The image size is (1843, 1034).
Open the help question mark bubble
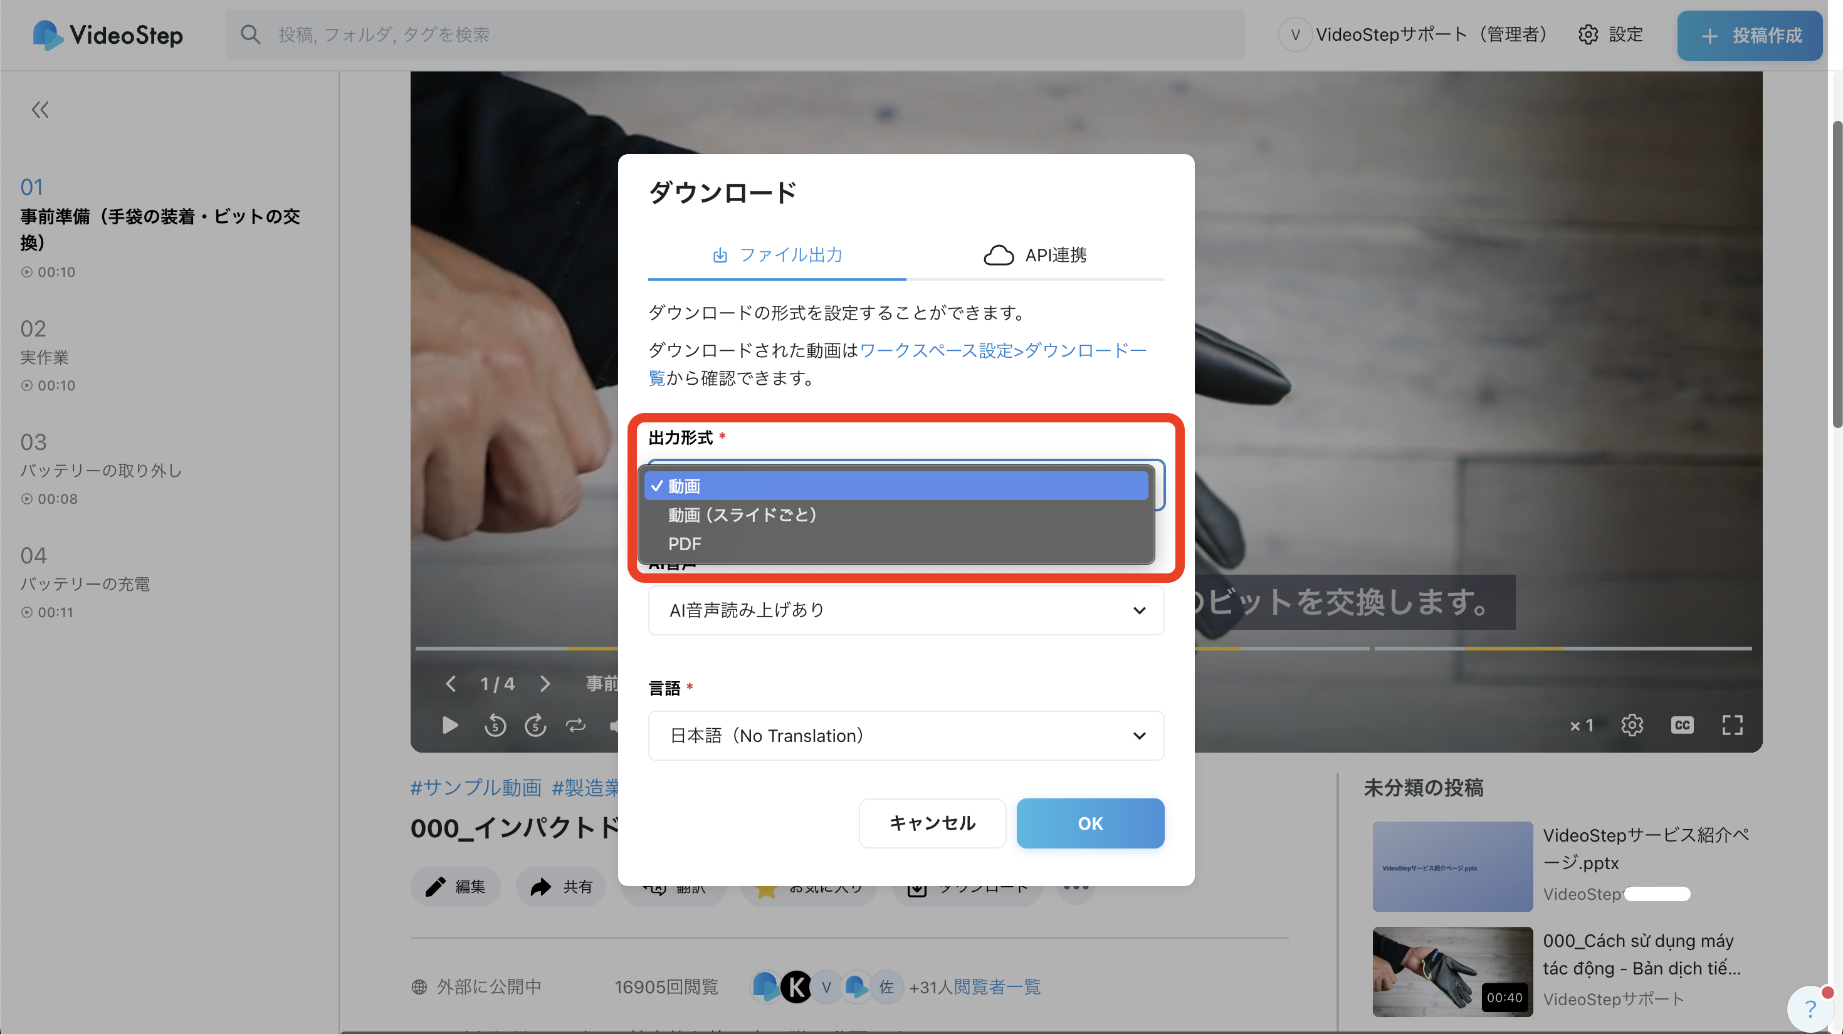click(x=1810, y=1008)
